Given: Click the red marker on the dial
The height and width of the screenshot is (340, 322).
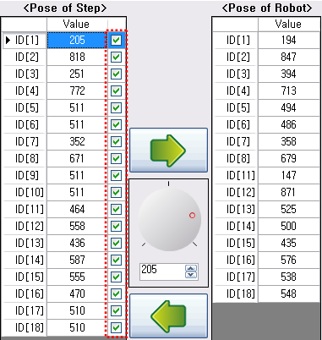Looking at the screenshot, I should pyautogui.click(x=192, y=216).
